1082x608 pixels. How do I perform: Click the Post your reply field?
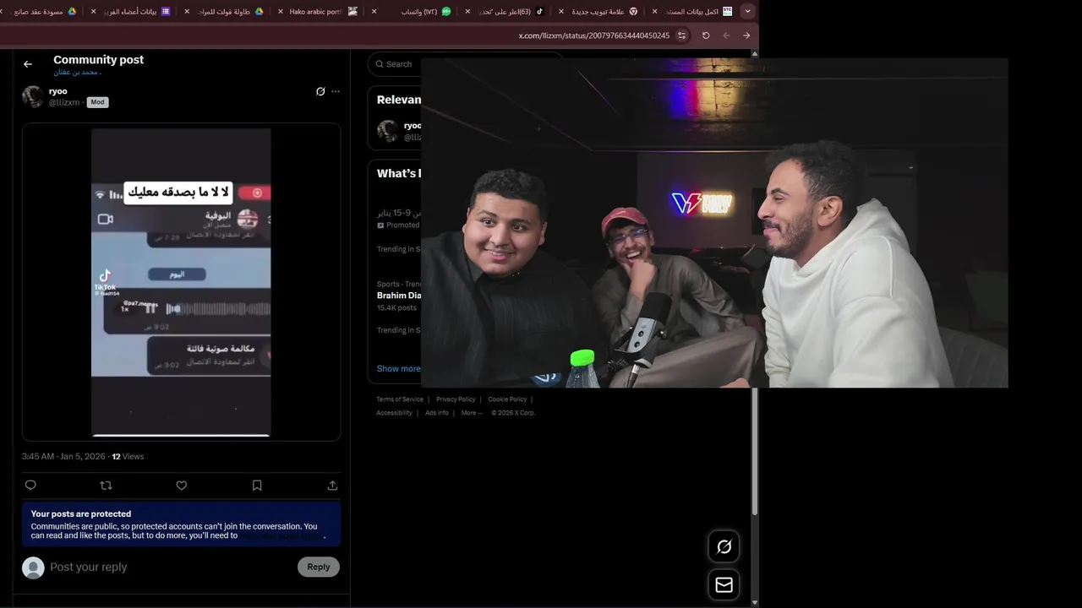coord(169,567)
